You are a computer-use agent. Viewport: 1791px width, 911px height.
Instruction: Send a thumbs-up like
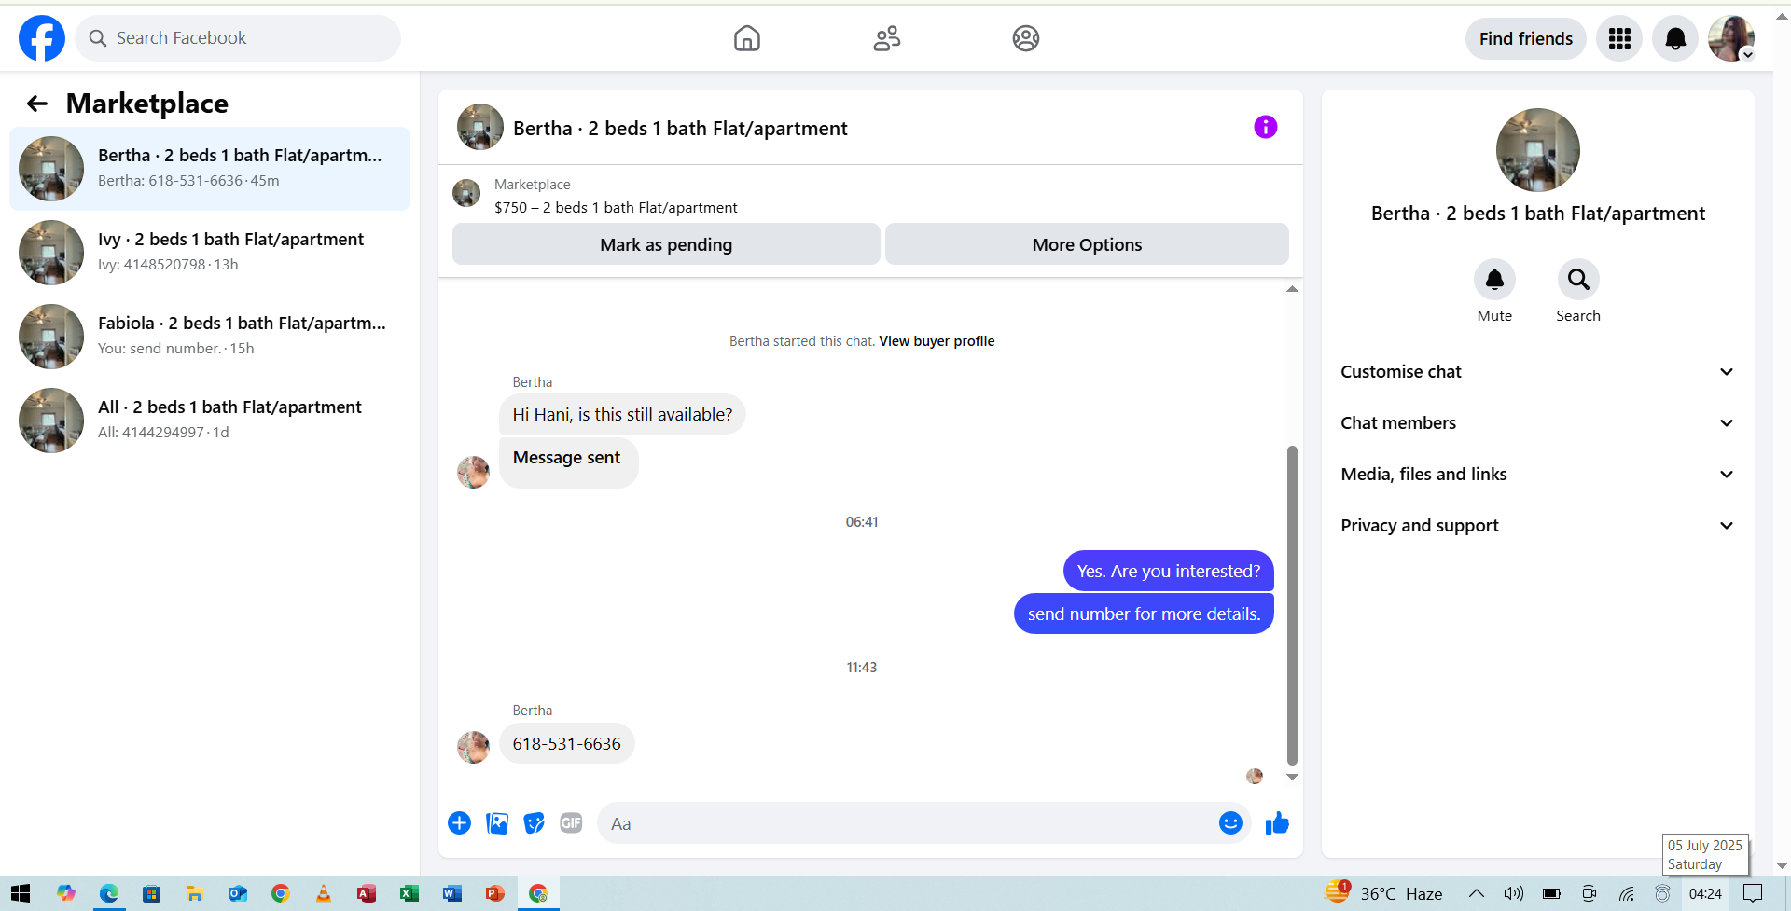(x=1277, y=823)
